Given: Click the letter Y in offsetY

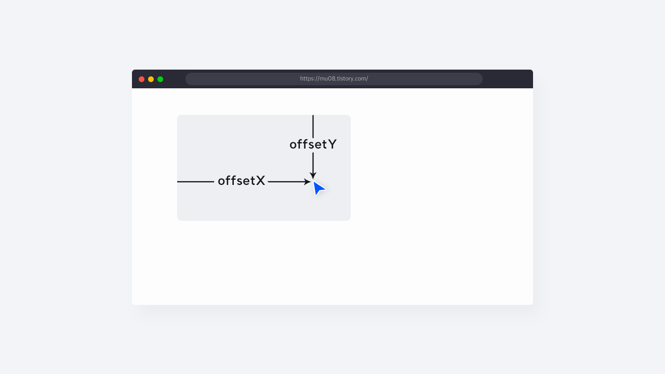Looking at the screenshot, I should coord(333,144).
